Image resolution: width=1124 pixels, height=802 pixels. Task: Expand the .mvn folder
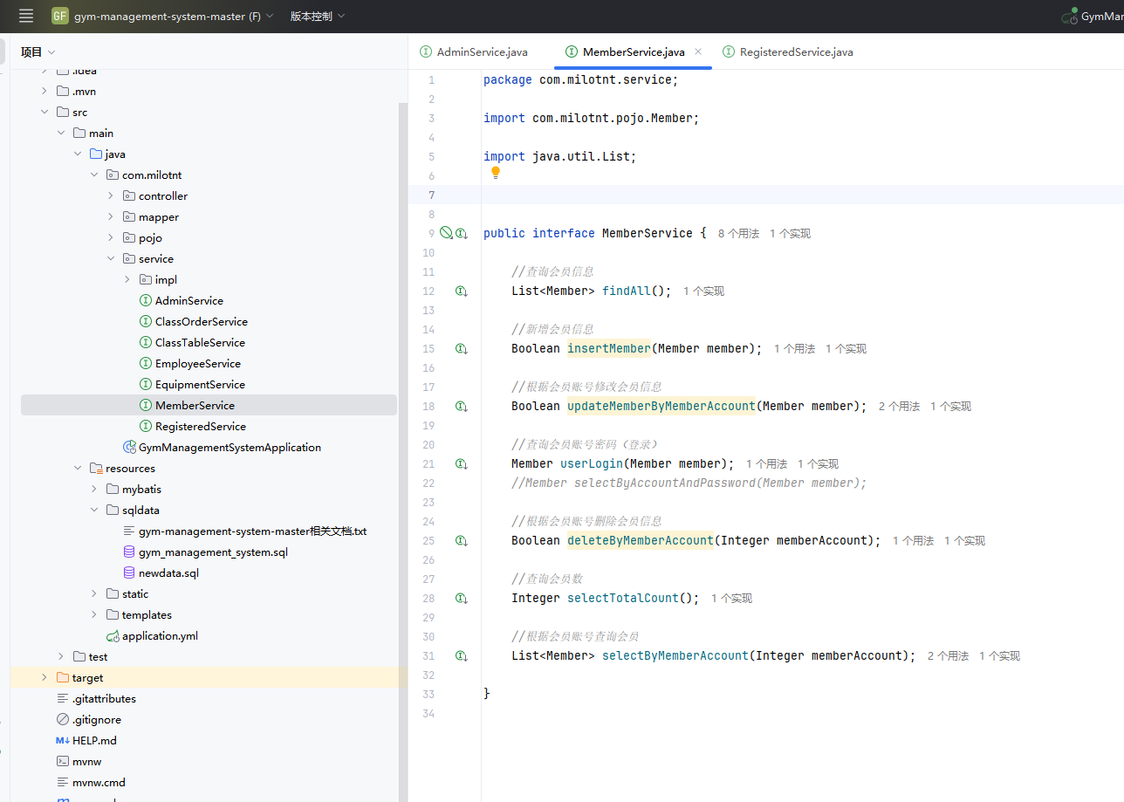(45, 91)
